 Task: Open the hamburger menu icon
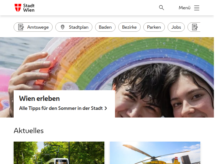click(196, 8)
